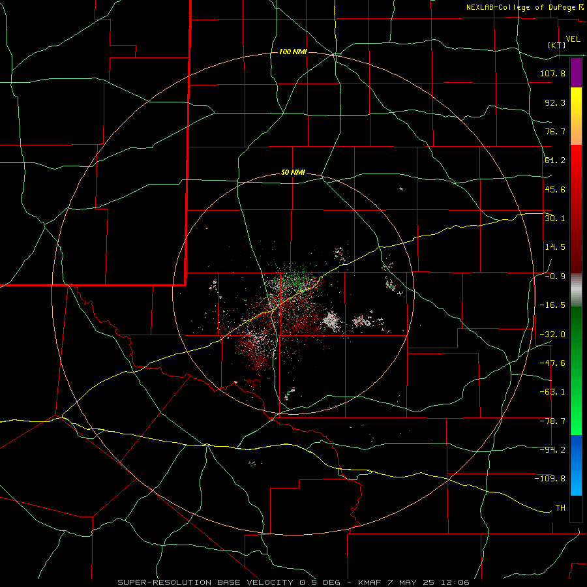The height and width of the screenshot is (587, 587).
Task: Click the 50 NMI range ring label
Action: [293, 173]
